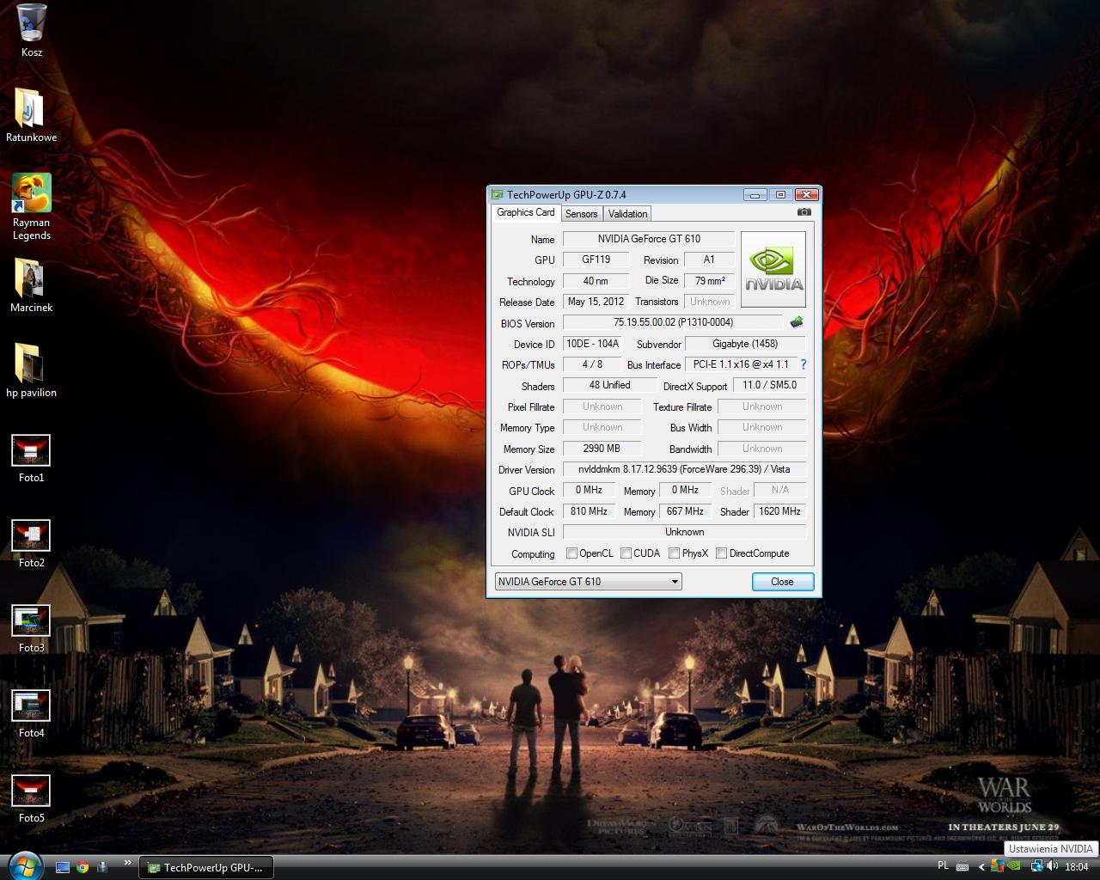The image size is (1100, 880).
Task: Open the network connection tray icon
Action: [x=1036, y=866]
